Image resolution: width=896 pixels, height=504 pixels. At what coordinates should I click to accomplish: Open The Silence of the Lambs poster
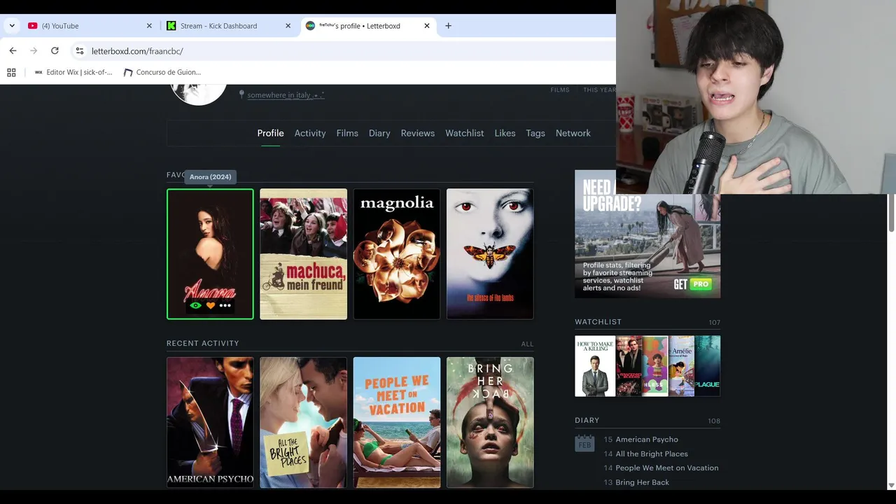tap(490, 254)
